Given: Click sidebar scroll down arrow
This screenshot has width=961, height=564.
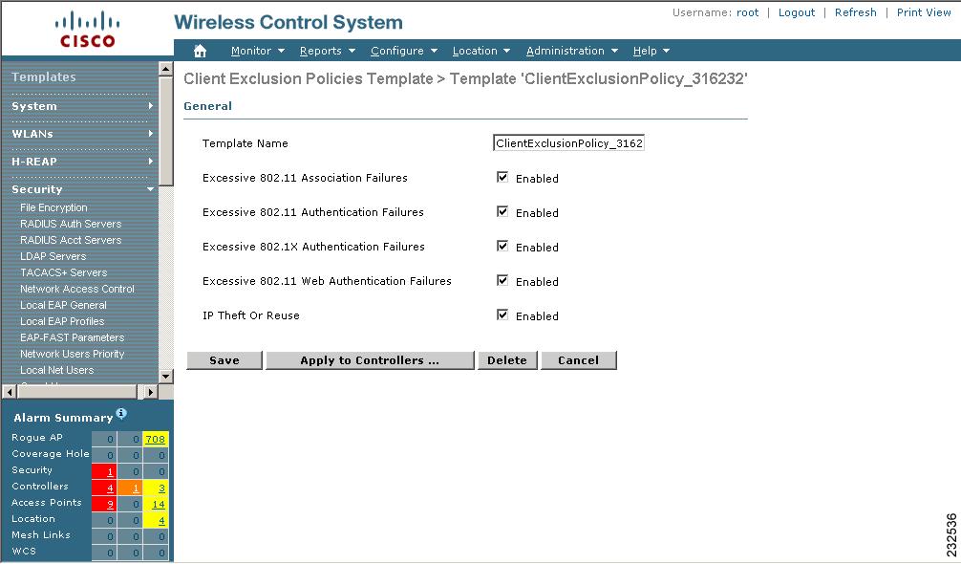Looking at the screenshot, I should pos(165,376).
